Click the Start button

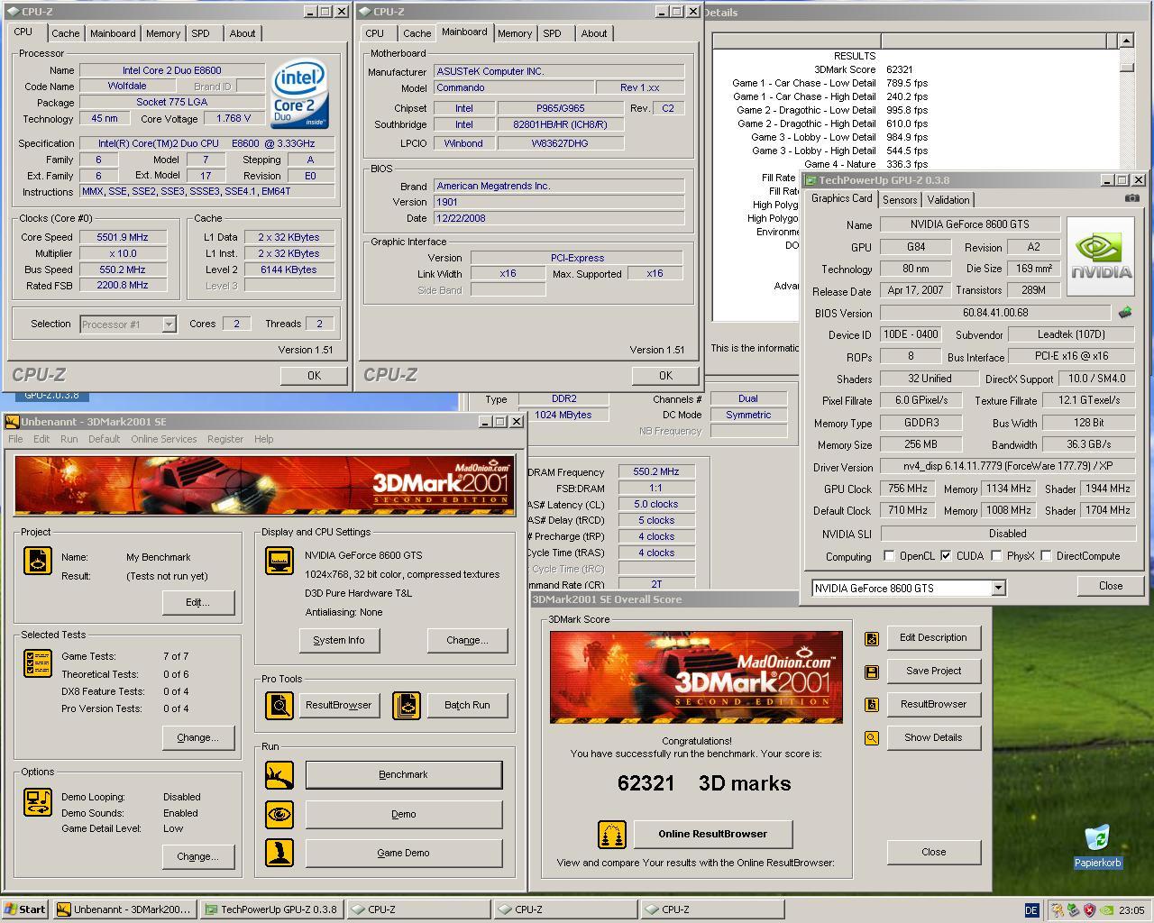[x=25, y=909]
